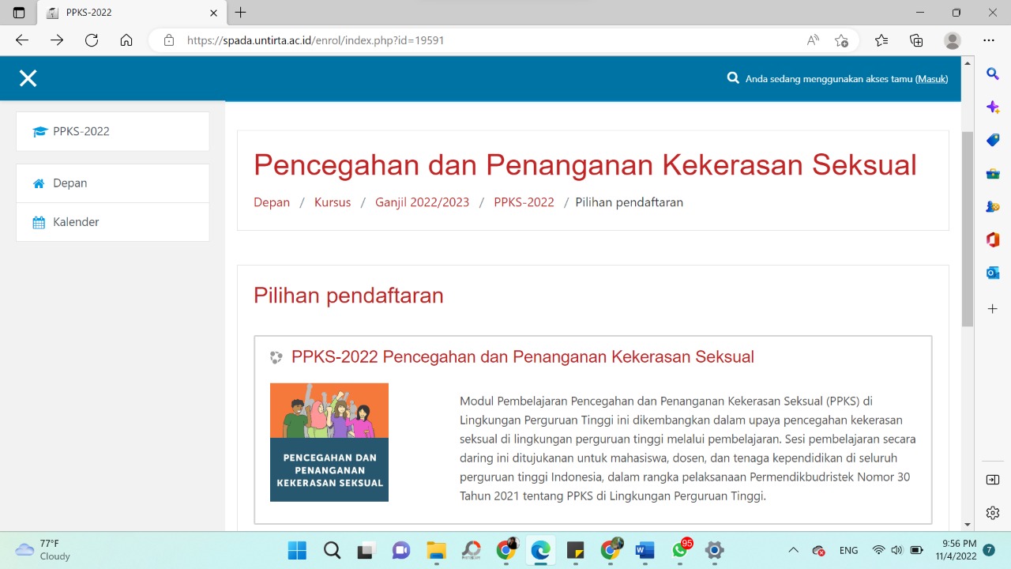
Task: Open the PPKS-2022 course title link
Action: (523, 356)
